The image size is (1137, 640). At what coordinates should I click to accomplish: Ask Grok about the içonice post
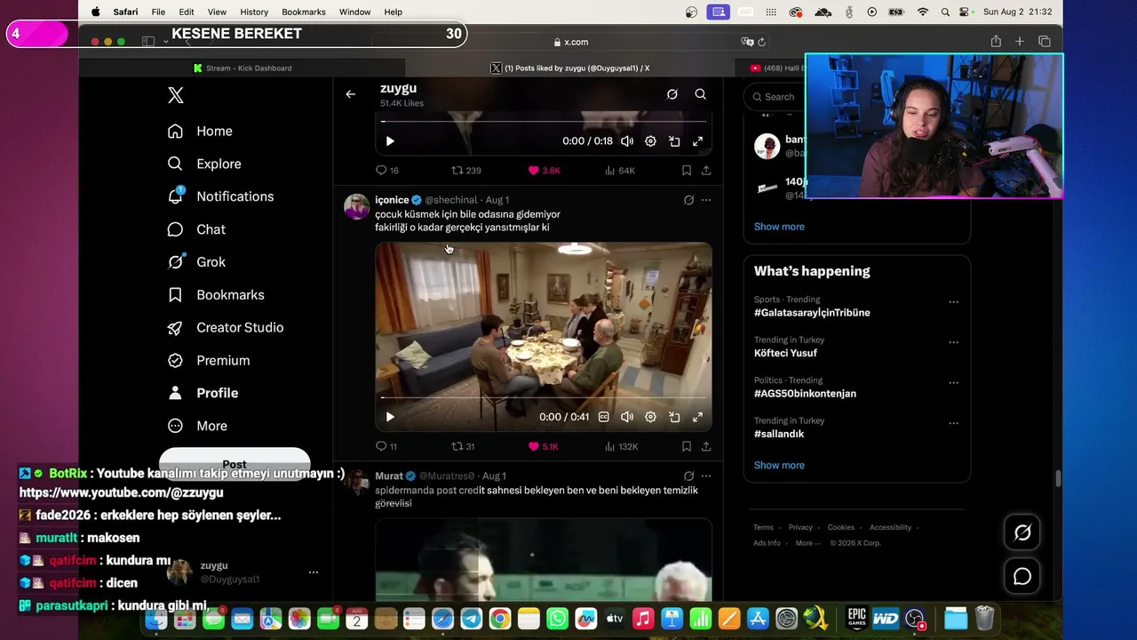(x=688, y=200)
